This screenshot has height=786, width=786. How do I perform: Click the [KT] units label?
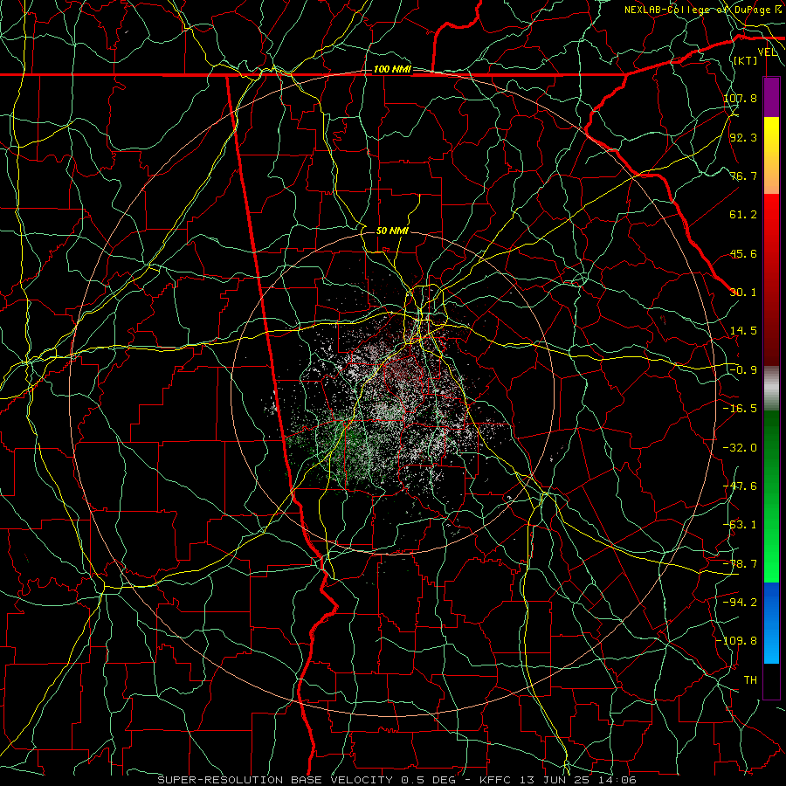(746, 60)
